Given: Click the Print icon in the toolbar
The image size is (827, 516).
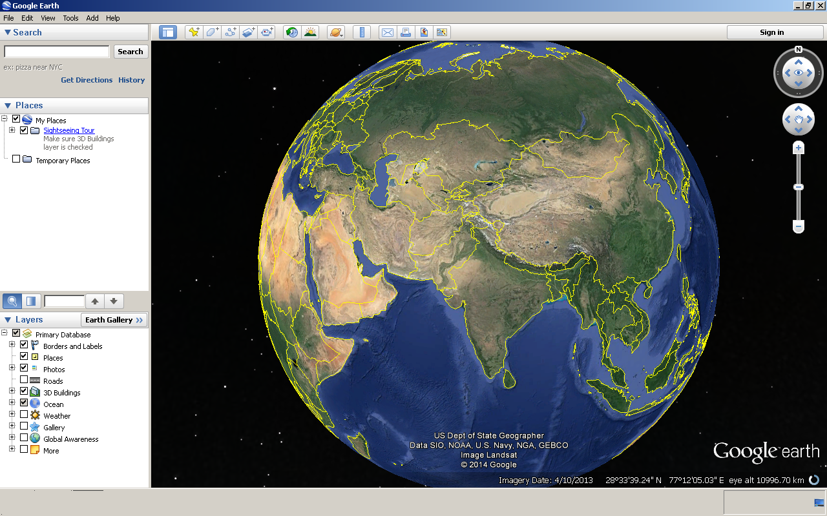Looking at the screenshot, I should point(406,32).
